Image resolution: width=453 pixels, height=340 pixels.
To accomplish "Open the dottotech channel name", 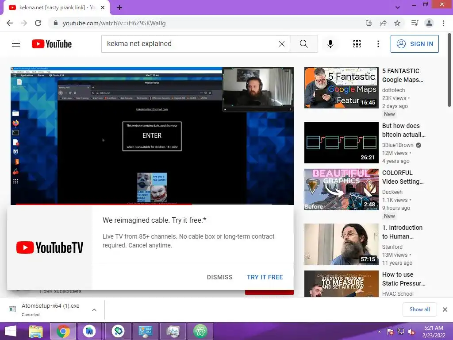I will click(x=393, y=90).
